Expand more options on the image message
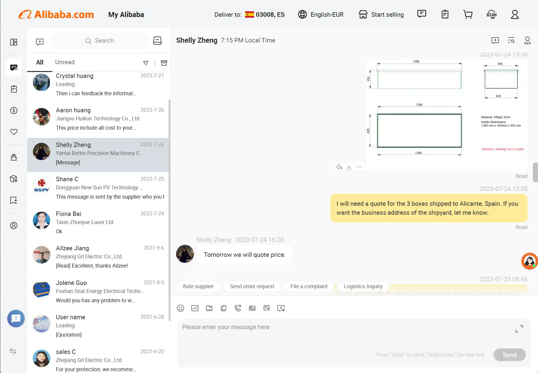 pos(359,167)
